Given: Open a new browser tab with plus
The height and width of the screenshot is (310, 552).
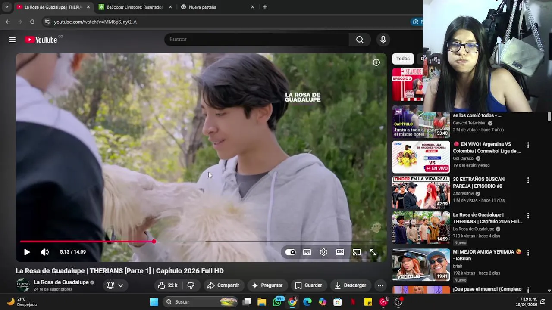Looking at the screenshot, I should (265, 7).
